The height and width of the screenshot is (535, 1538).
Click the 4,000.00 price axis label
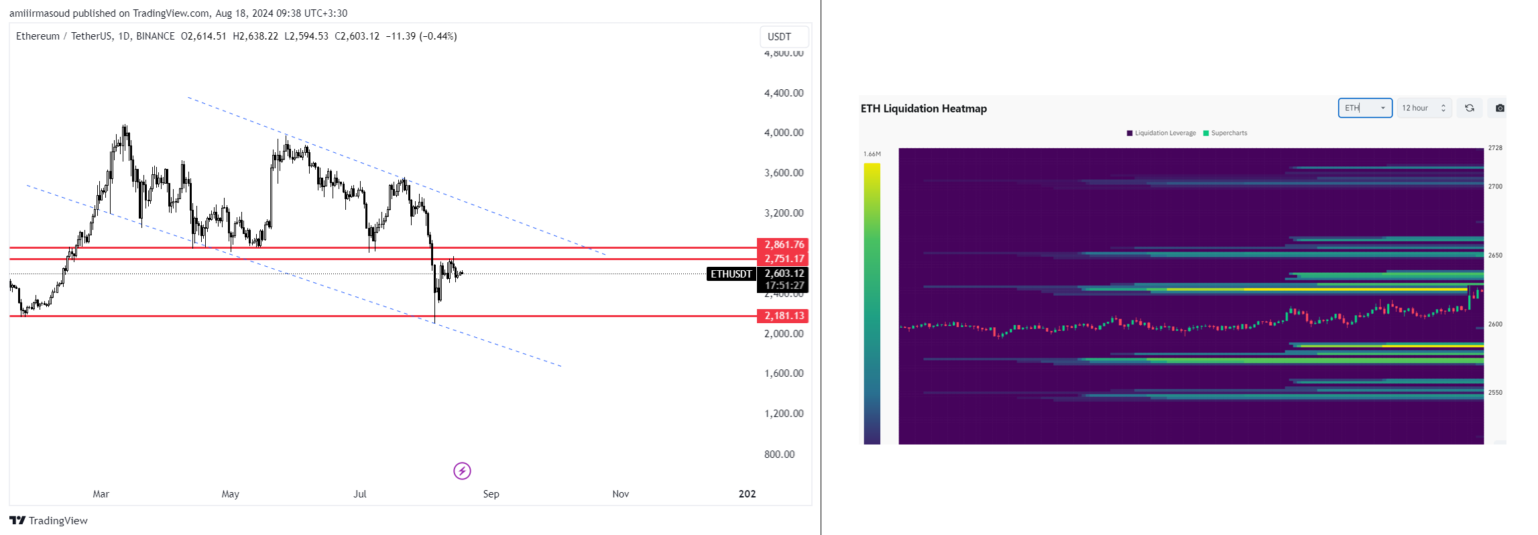click(784, 133)
